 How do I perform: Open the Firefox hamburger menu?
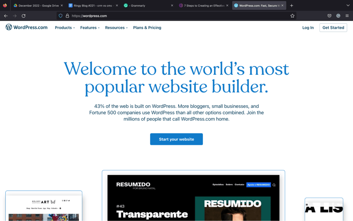click(x=347, y=16)
